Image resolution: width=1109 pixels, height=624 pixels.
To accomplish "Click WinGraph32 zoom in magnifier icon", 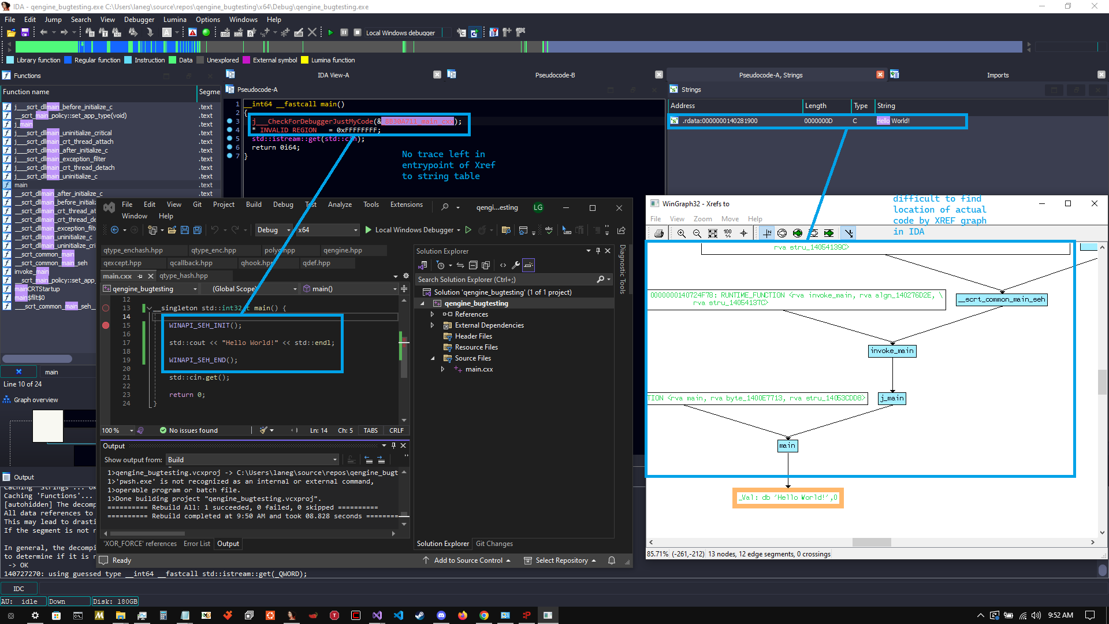I will pos(682,233).
